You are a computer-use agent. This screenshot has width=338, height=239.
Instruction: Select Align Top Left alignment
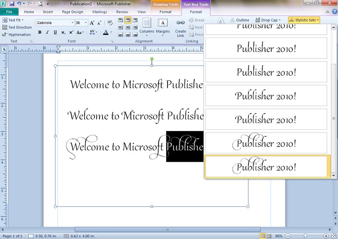point(121,20)
